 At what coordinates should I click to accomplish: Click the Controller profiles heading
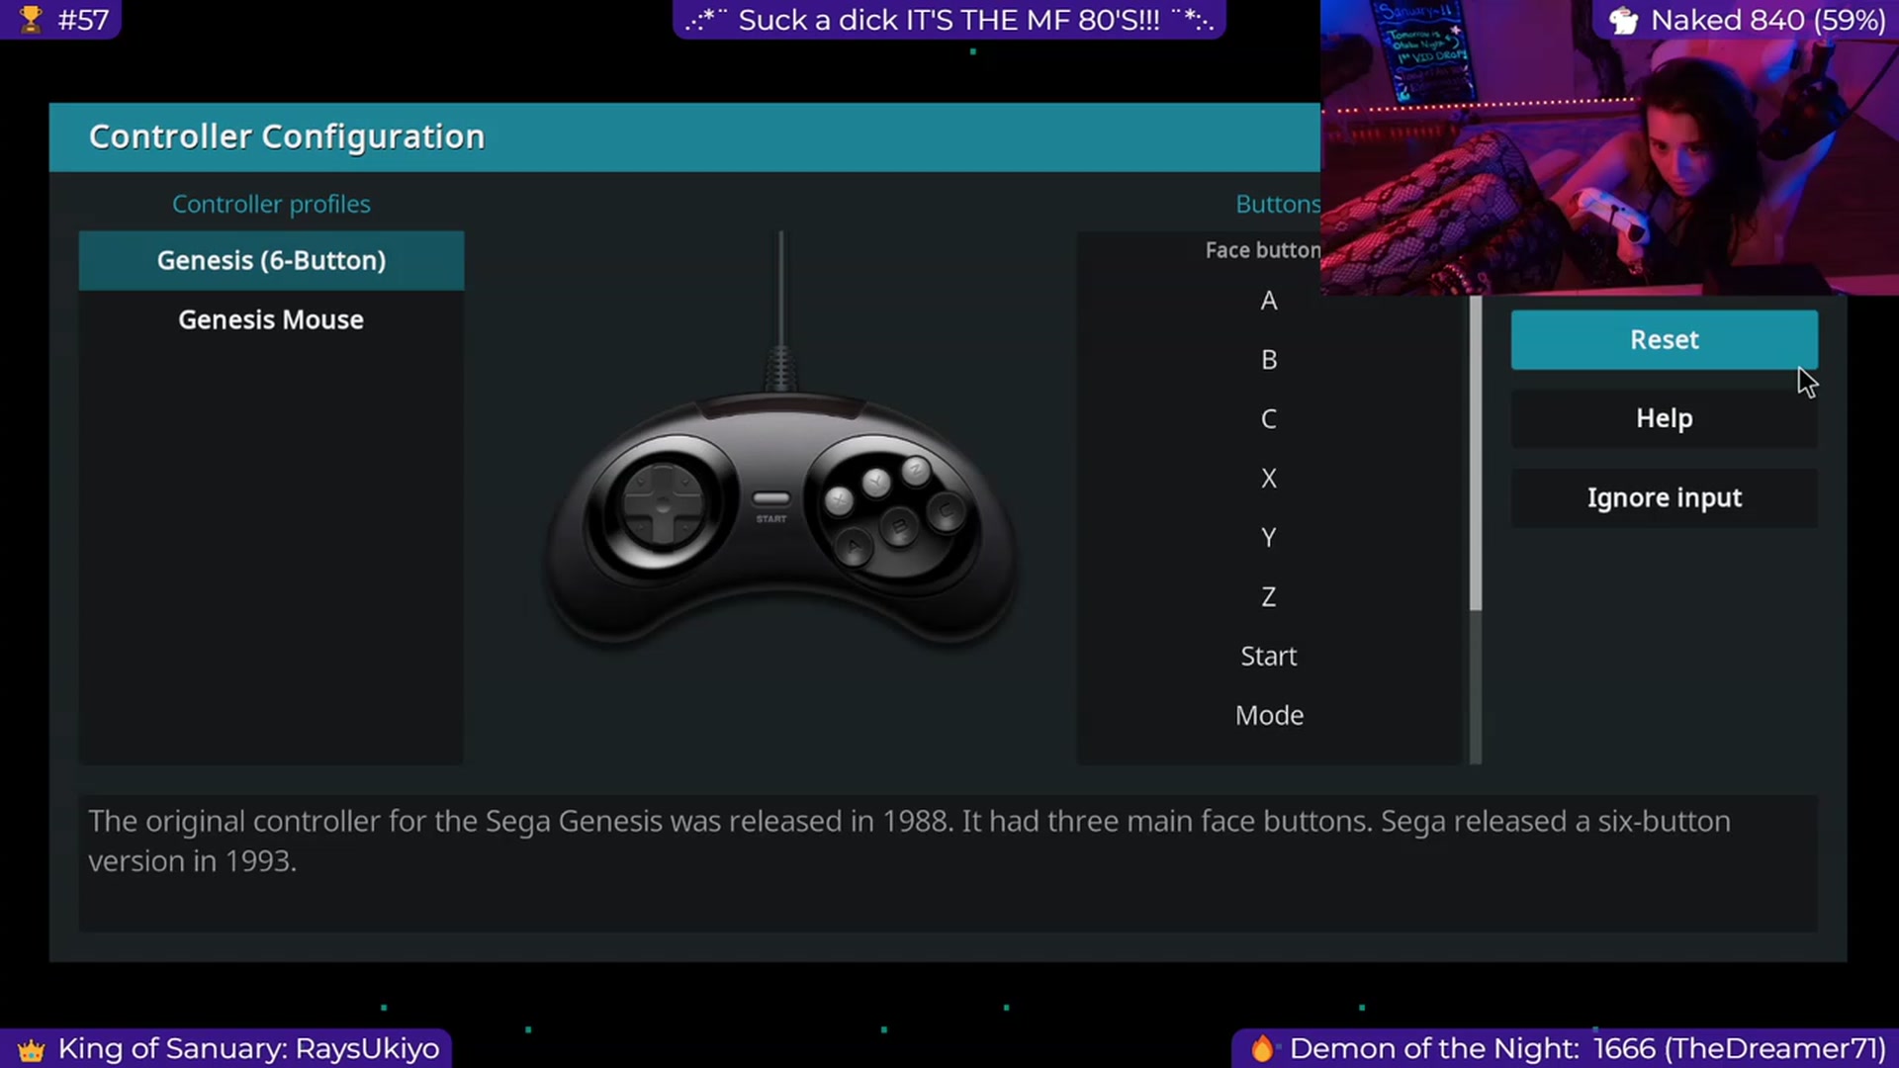271,204
